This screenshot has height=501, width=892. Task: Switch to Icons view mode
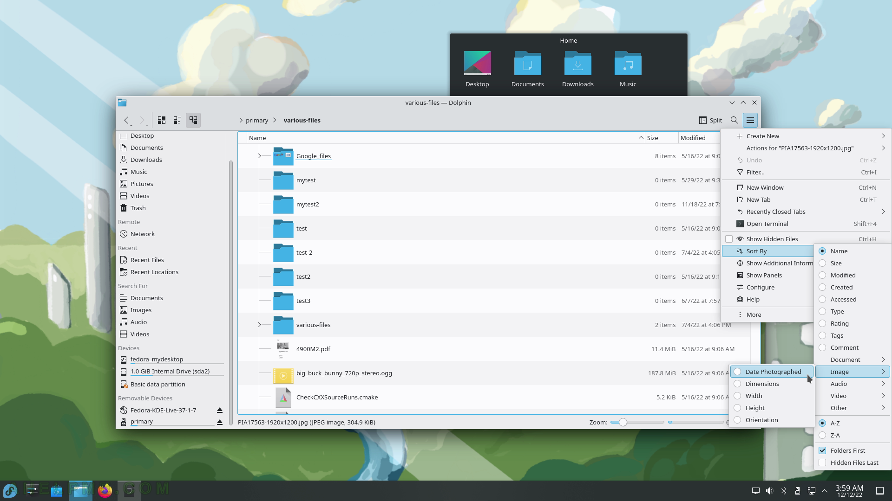162,120
